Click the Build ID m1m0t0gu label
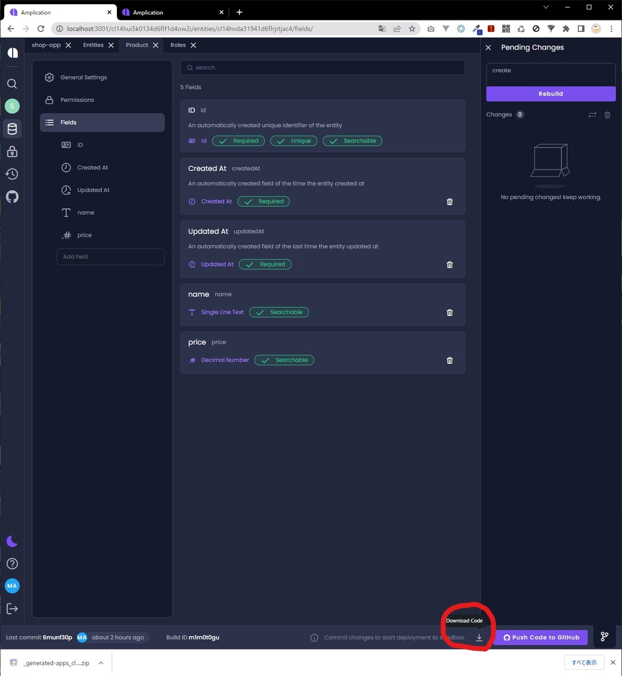 tap(193, 637)
